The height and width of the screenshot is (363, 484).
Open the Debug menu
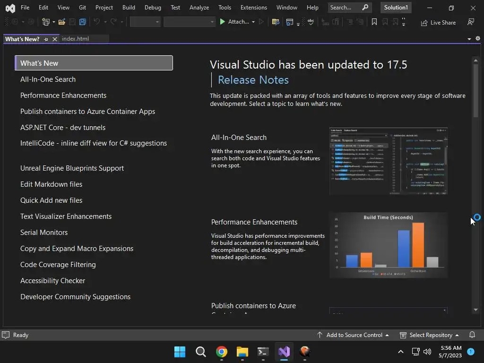[x=153, y=8]
